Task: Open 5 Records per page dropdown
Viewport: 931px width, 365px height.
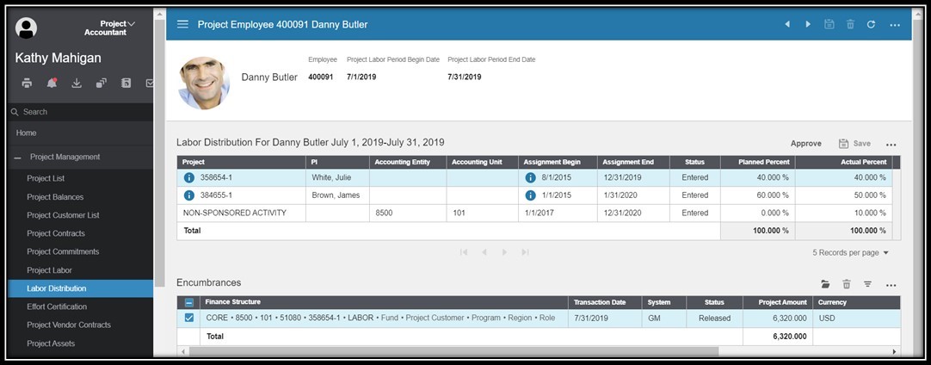Action: tap(850, 252)
